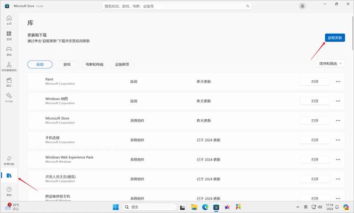354x213 pixels.
Task: Open more options (…) for Windows Web Experience Pack
Action: pos(338,159)
